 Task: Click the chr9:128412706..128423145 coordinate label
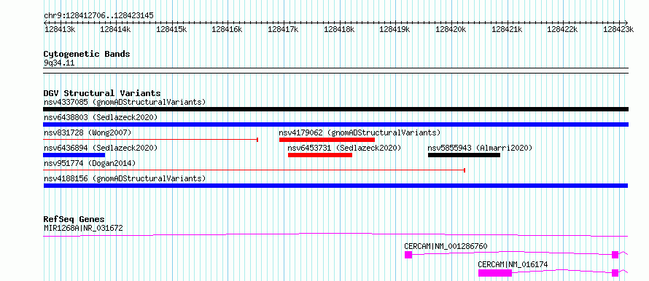tap(98, 15)
